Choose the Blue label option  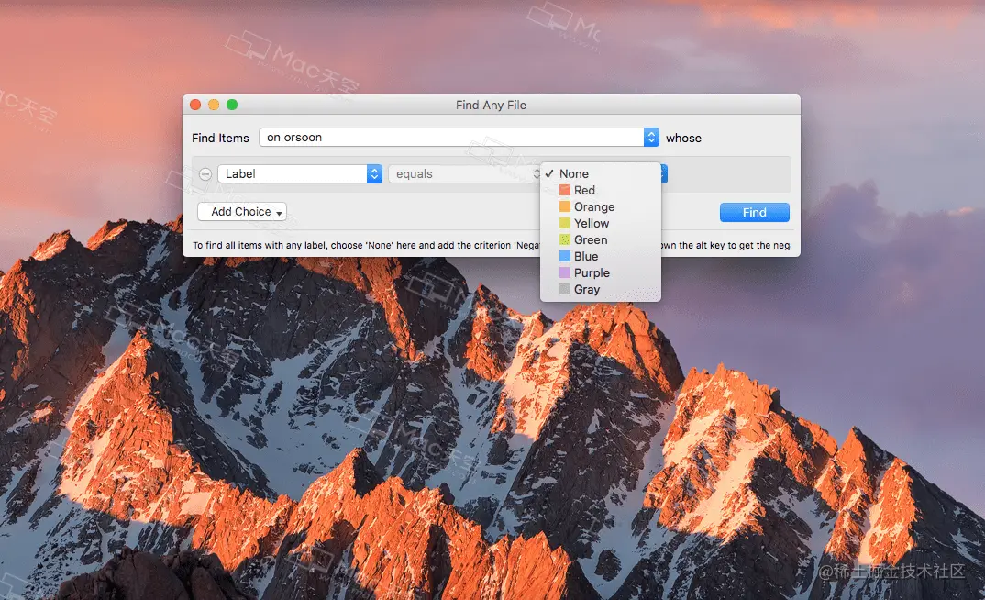pos(600,256)
